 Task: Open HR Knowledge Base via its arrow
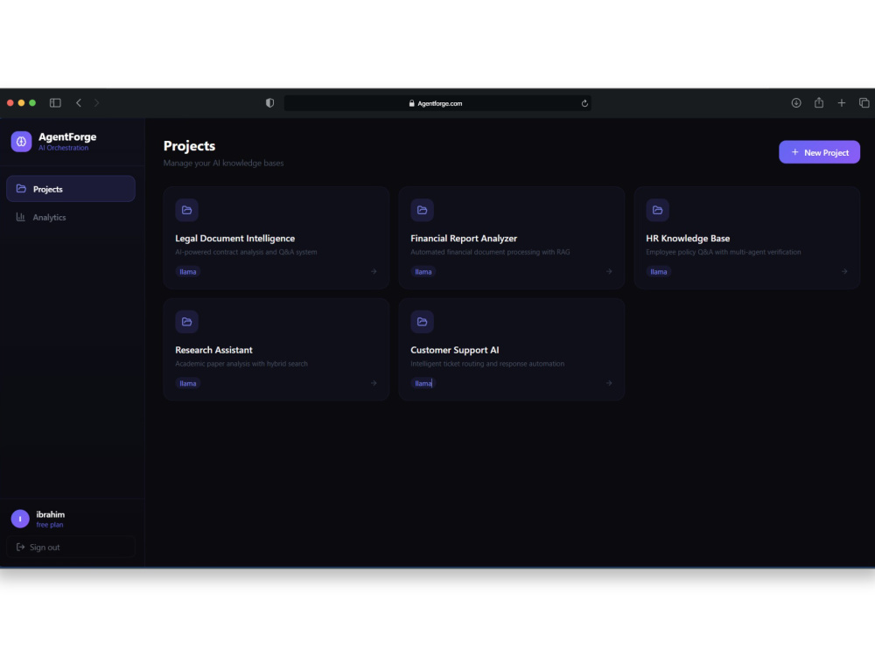point(844,272)
